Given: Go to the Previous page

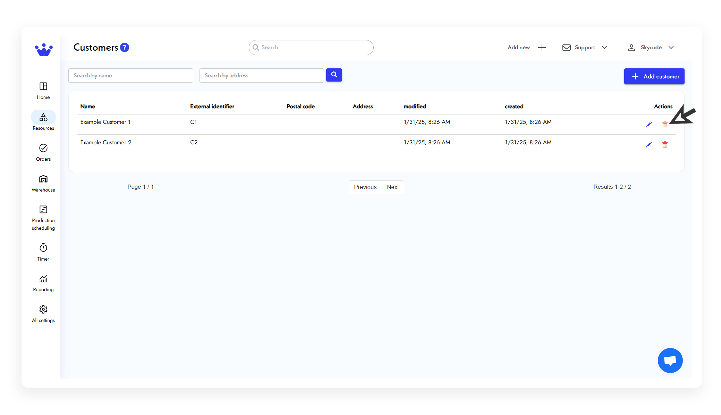Looking at the screenshot, I should (x=365, y=187).
